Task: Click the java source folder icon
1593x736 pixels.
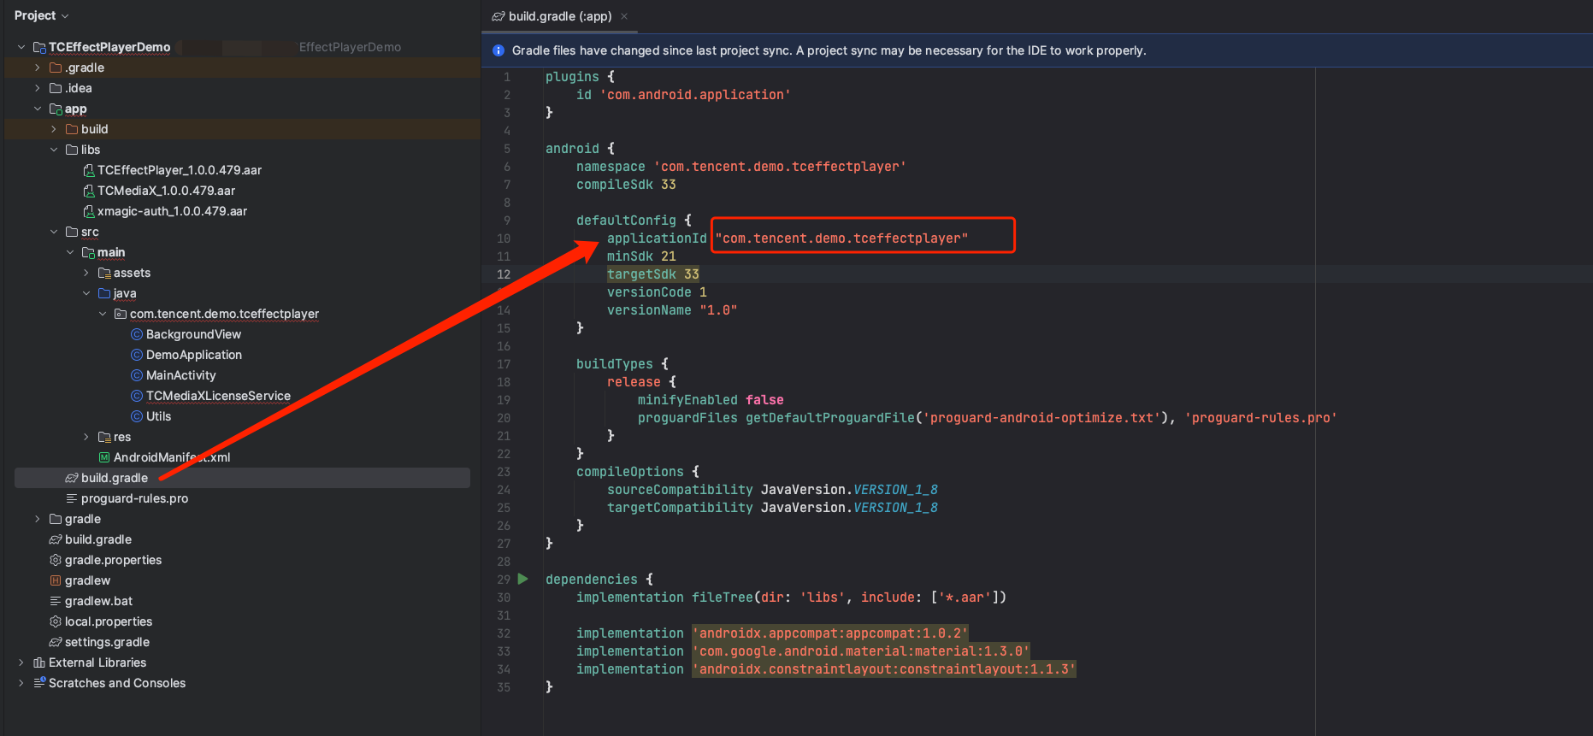Action: point(104,293)
